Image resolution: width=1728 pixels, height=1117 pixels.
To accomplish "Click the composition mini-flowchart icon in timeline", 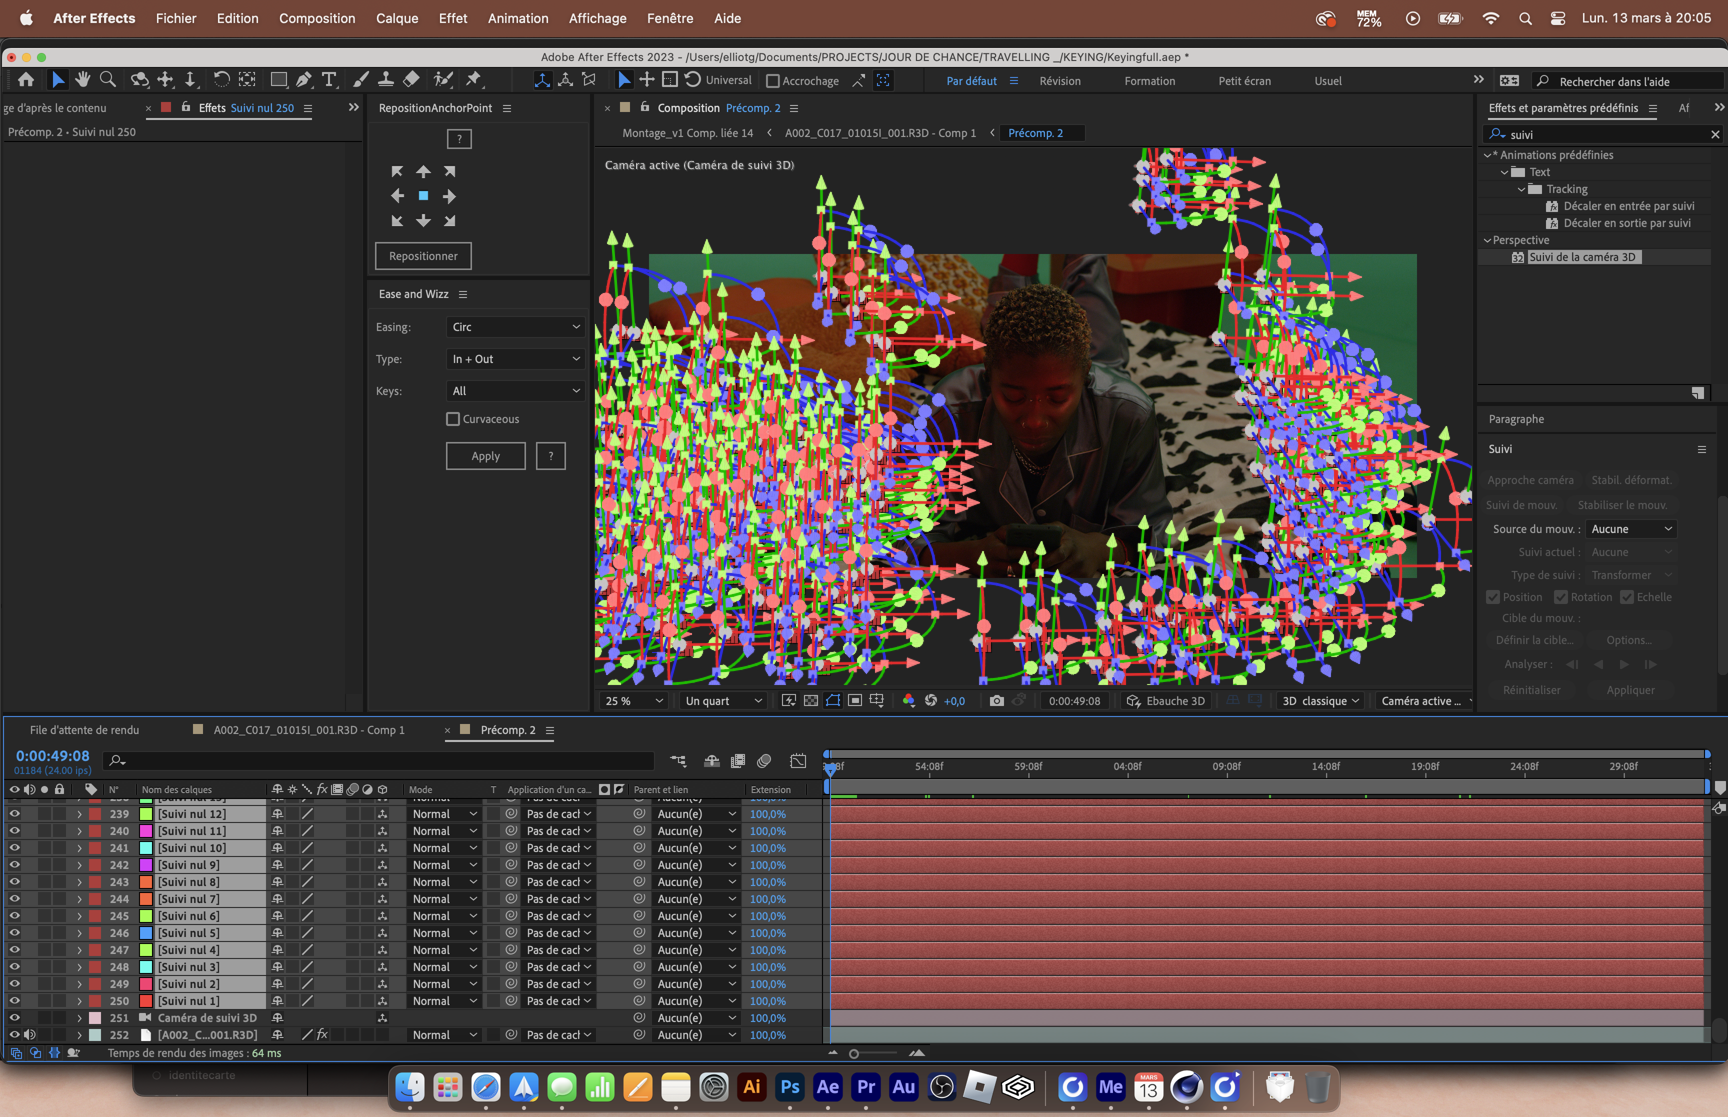I will [678, 761].
